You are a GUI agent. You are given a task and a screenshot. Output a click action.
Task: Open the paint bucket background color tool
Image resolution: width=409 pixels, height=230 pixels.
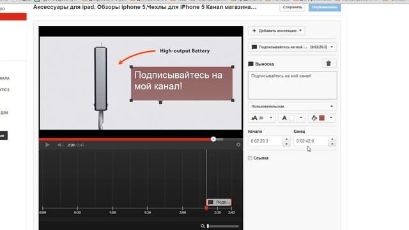[314, 118]
